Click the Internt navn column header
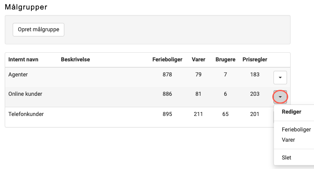314x169 pixels. click(x=23, y=59)
